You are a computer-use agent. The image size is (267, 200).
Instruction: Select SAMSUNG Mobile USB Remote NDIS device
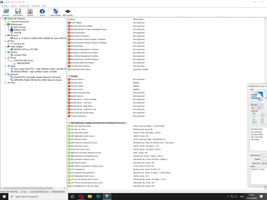tap(38, 80)
